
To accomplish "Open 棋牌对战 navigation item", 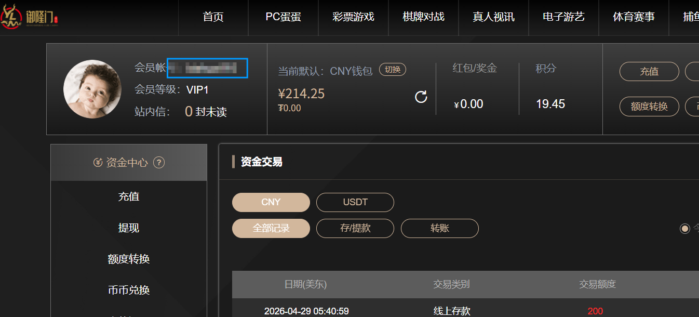I will pos(423,17).
